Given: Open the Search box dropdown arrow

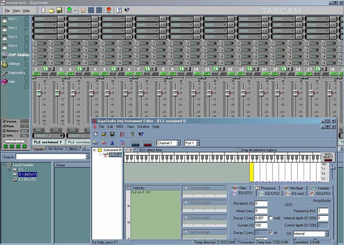Looking at the screenshot, I should tap(88, 157).
